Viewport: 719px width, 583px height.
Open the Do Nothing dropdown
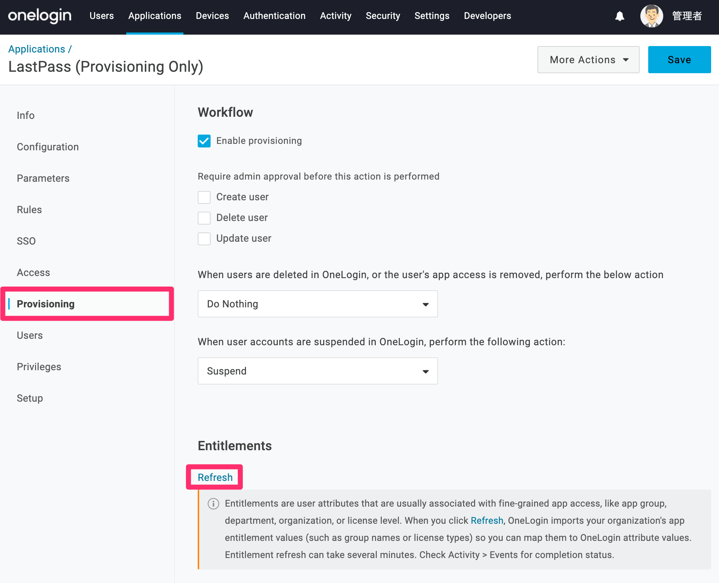[317, 304]
